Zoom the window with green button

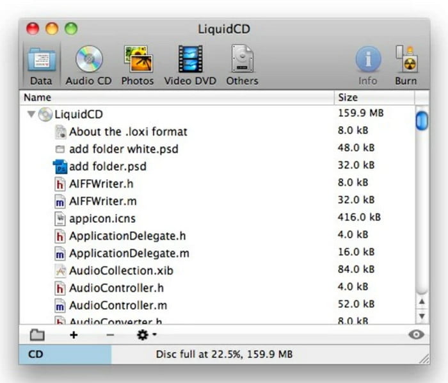tap(71, 29)
